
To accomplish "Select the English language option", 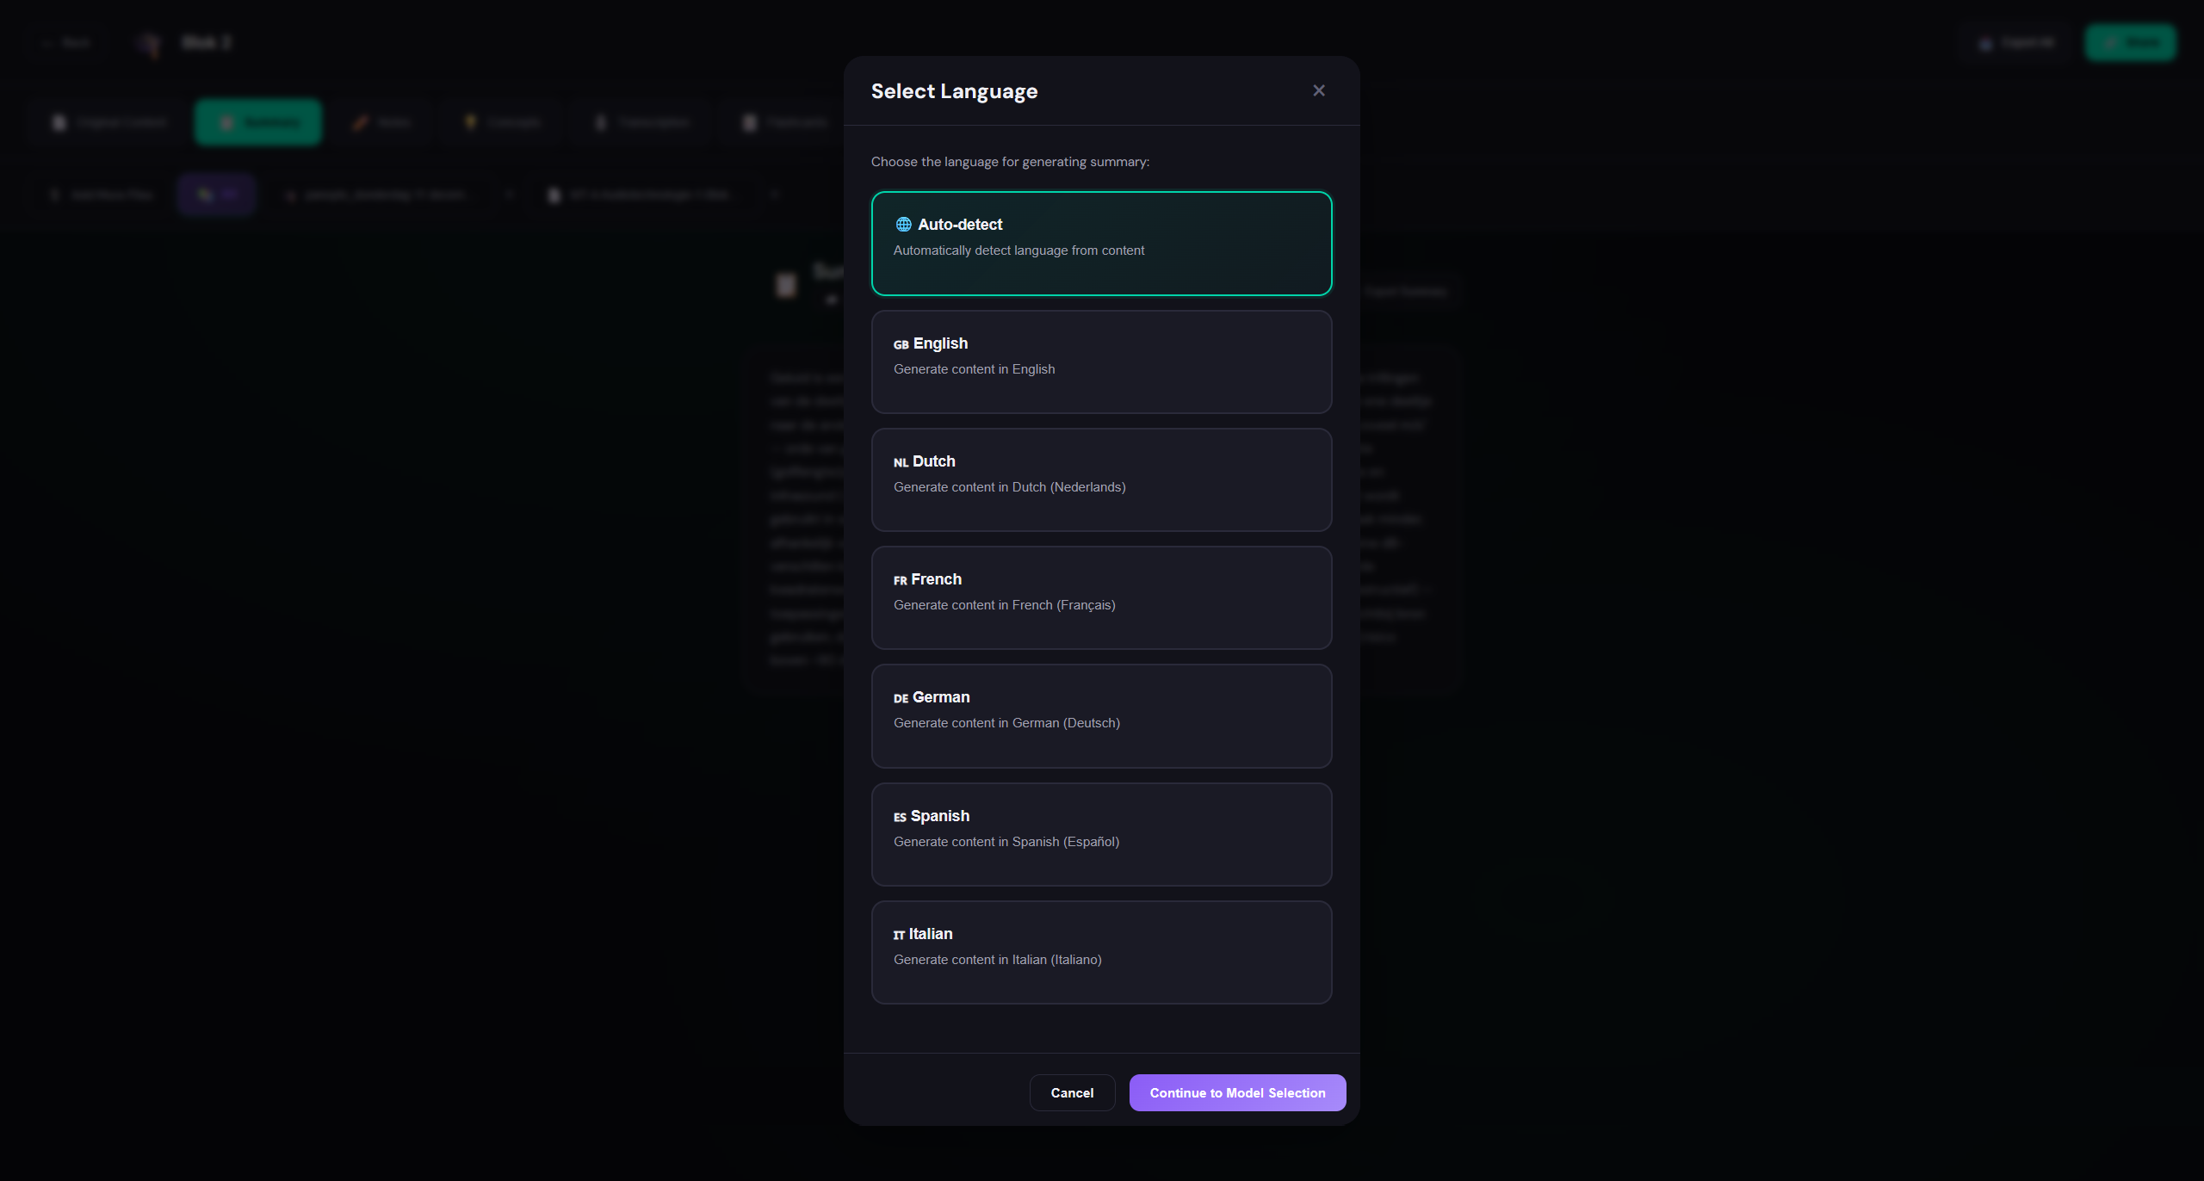I will pos(1101,362).
